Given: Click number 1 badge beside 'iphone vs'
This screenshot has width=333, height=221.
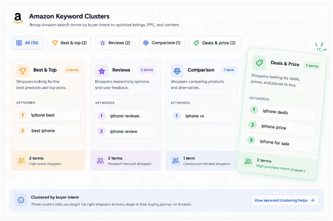Looking at the screenshot, I should point(176,116).
